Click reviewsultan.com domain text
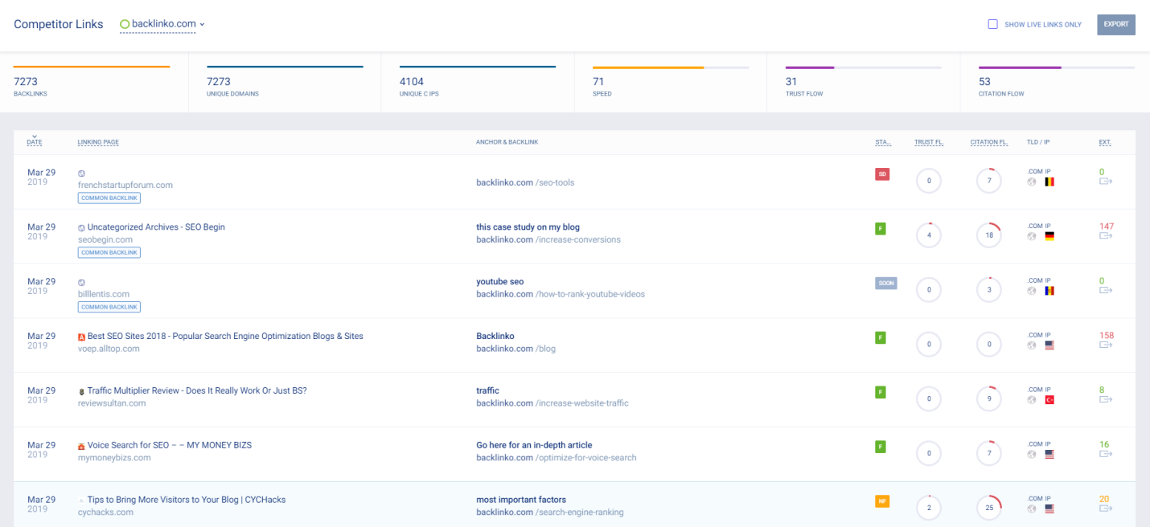 [112, 403]
